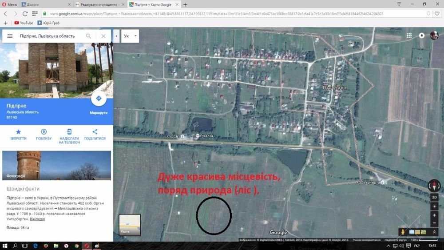Switch to the Діалоги tab
This screenshot has width=444, height=250.
(x=46, y=4)
